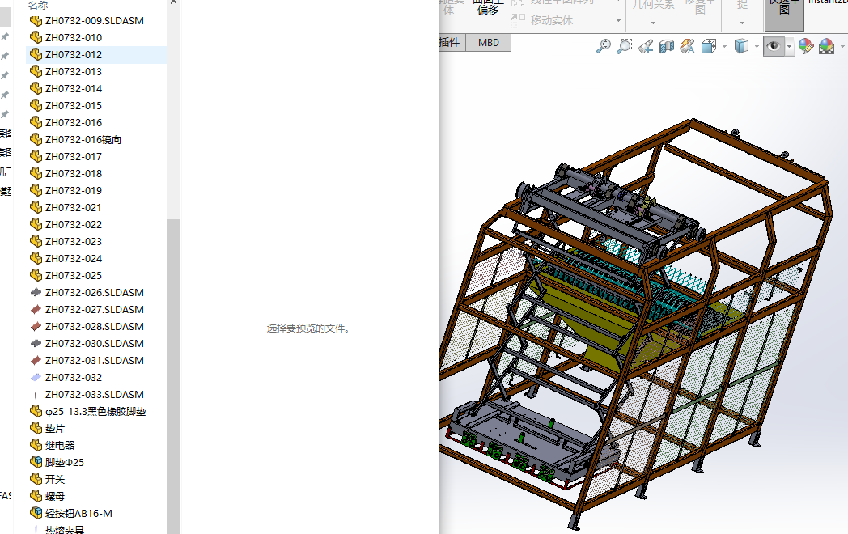Select file ZH0732-016
The width and height of the screenshot is (848, 534).
[x=74, y=122]
